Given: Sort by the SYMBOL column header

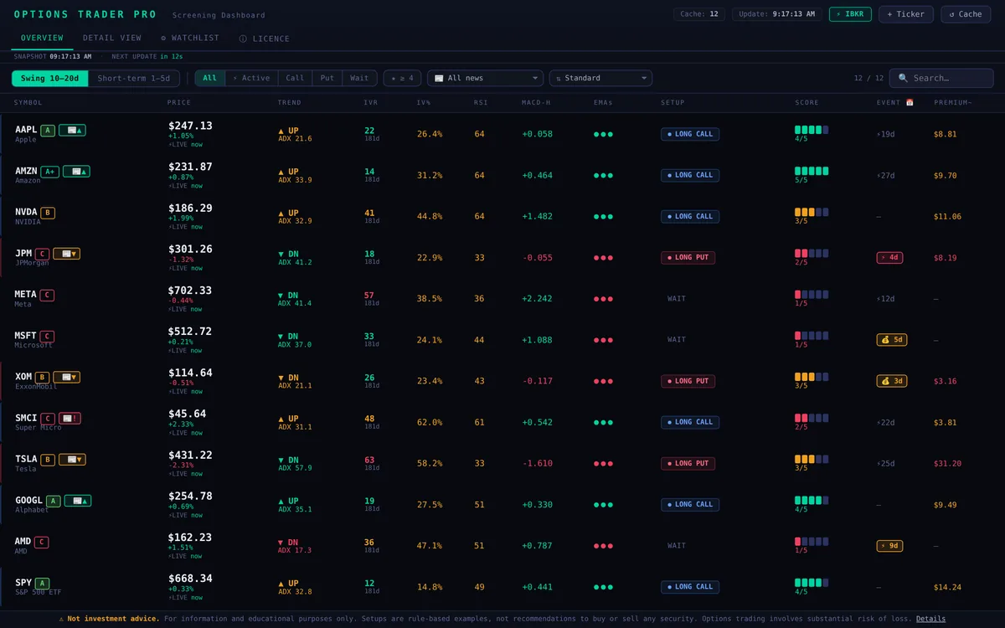Looking at the screenshot, I should coord(28,102).
